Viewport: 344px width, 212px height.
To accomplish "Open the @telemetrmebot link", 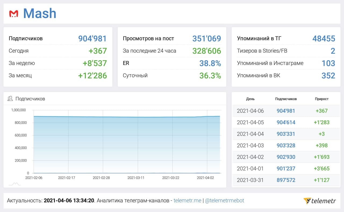I will (x=224, y=200).
